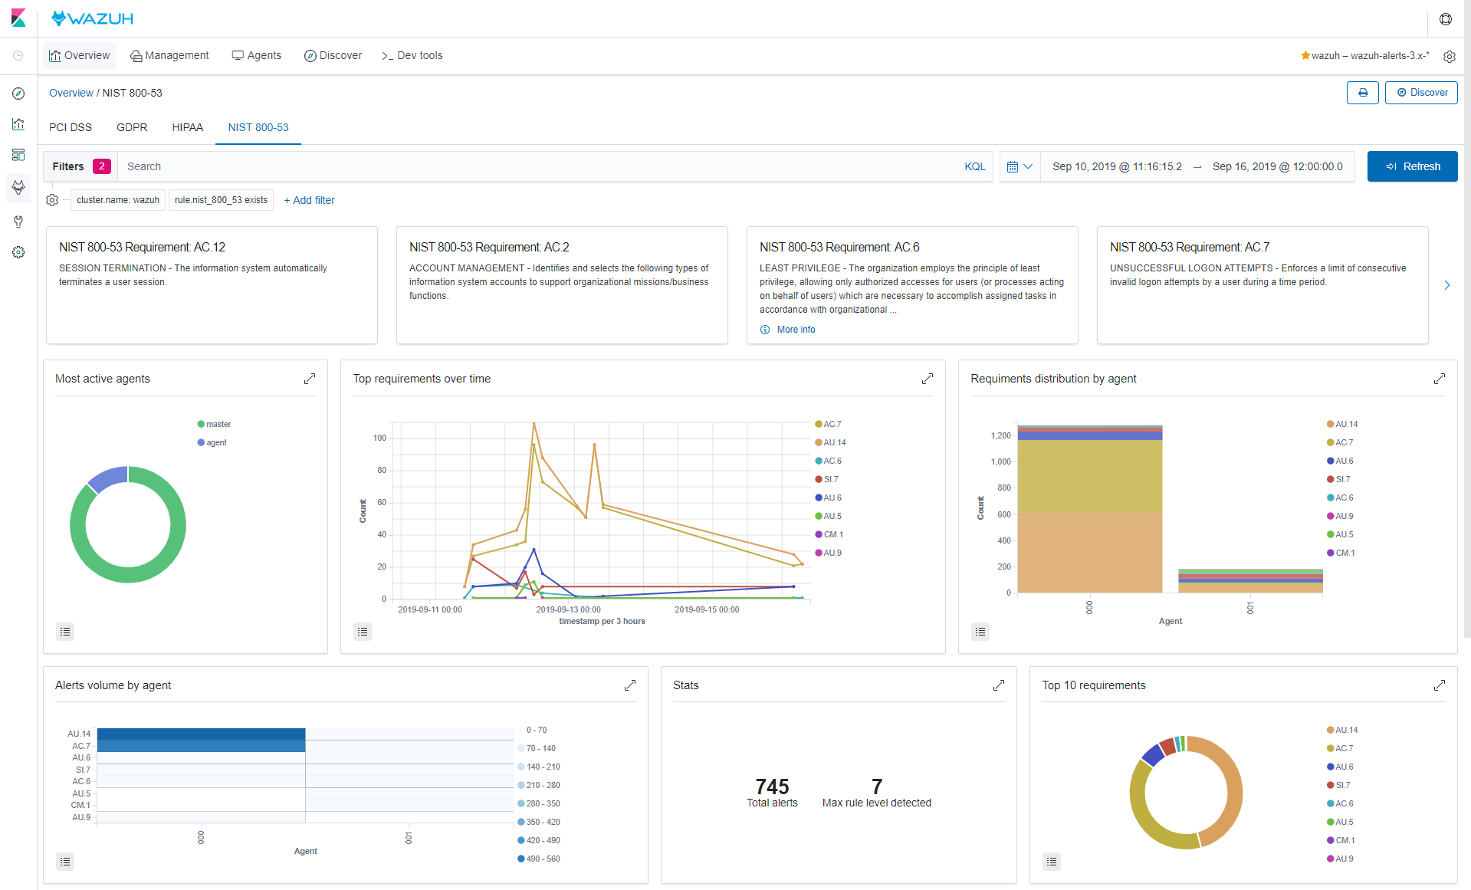Viewport: 1471px width, 890px height.
Task: Click the Refresh button
Action: pos(1412,166)
